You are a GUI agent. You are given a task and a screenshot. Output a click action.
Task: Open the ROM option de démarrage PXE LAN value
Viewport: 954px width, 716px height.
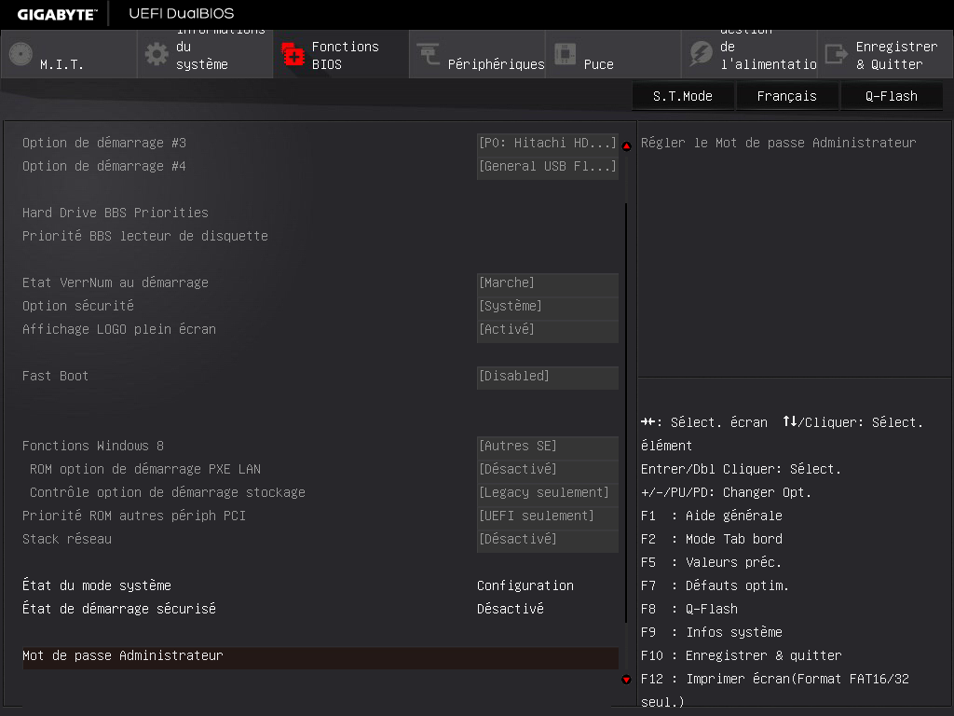click(548, 470)
